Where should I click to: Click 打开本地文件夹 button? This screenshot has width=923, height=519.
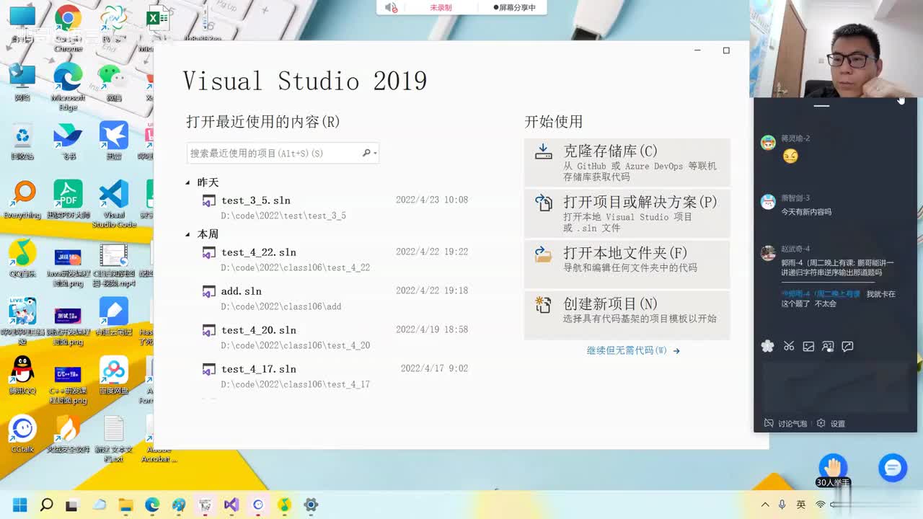pyautogui.click(x=627, y=264)
